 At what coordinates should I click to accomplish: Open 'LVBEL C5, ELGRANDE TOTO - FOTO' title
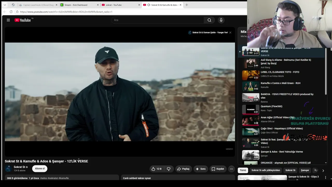tap(280, 72)
